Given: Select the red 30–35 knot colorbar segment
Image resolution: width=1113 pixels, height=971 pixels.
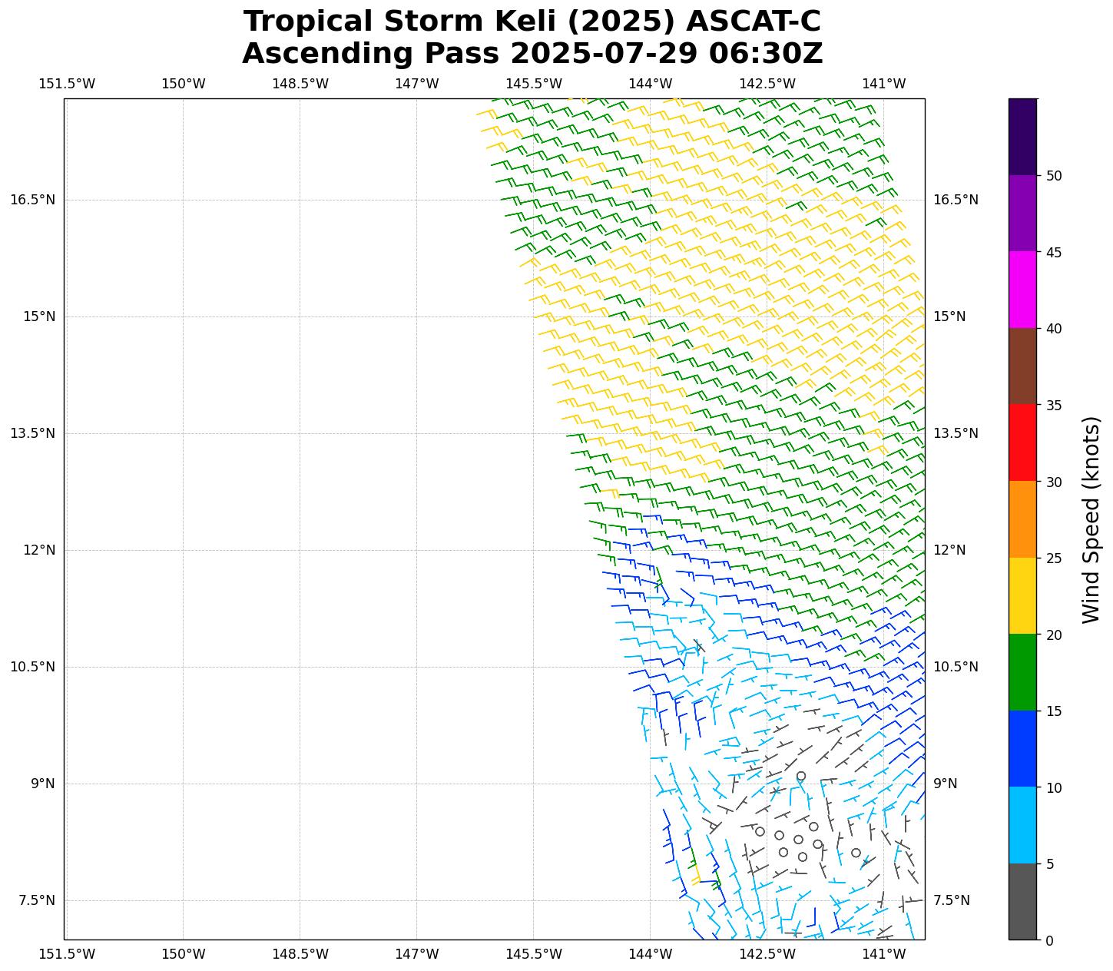Looking at the screenshot, I should click(1022, 442).
